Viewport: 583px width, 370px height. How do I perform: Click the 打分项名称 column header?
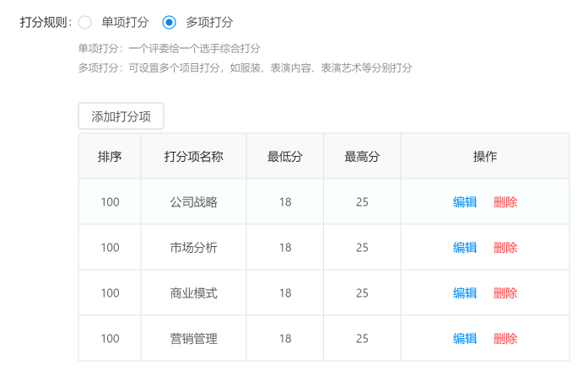193,157
